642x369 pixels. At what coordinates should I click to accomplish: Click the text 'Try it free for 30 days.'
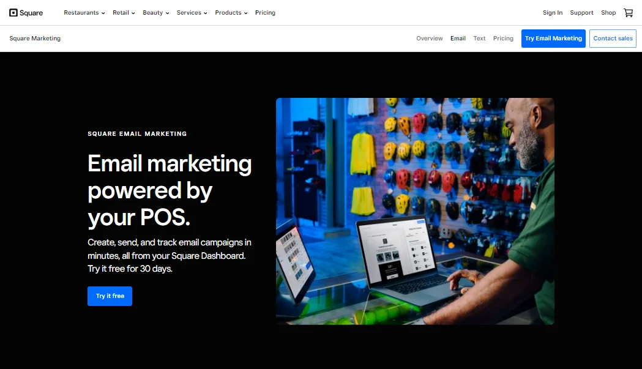point(130,269)
